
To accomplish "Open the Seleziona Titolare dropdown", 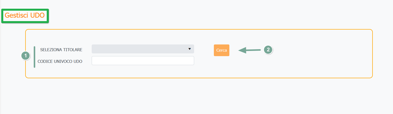I will click(x=143, y=49).
